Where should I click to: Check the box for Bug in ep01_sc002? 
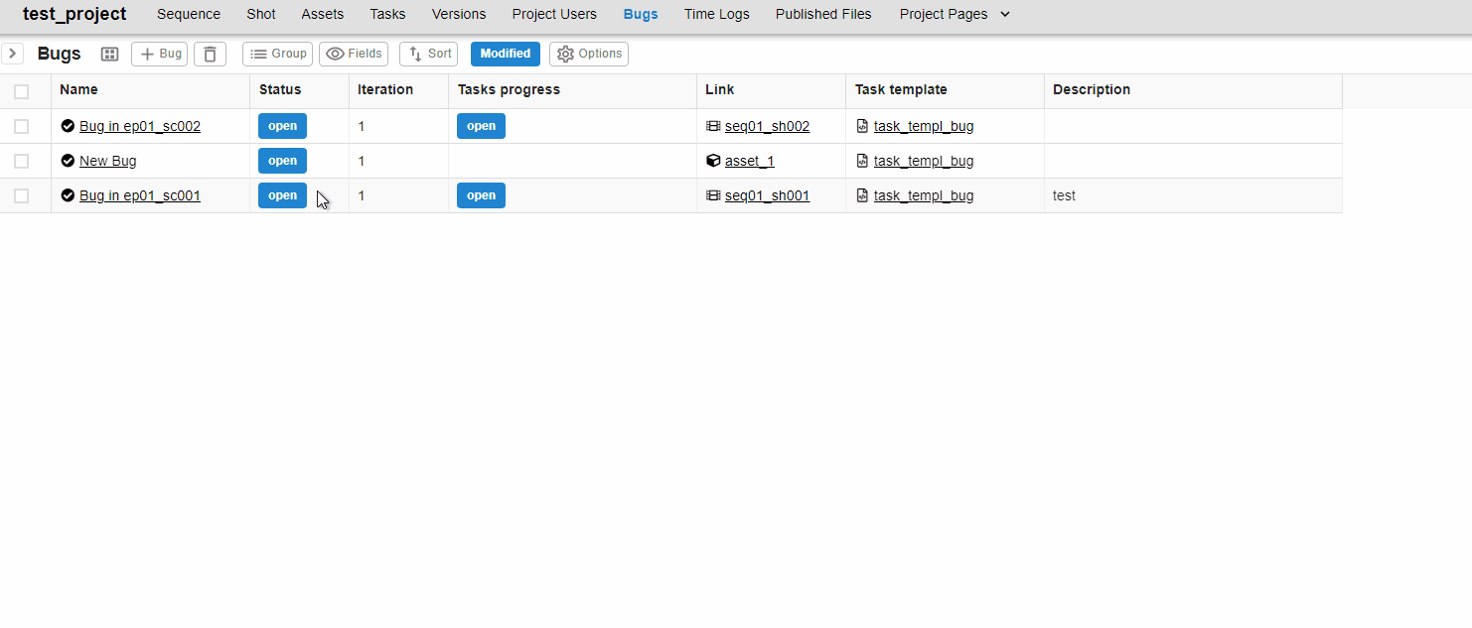pyautogui.click(x=22, y=126)
